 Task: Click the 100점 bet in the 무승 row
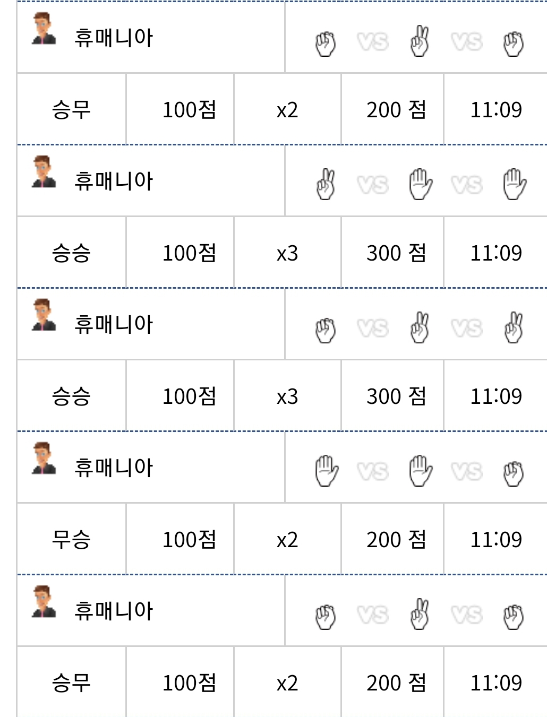coord(189,539)
